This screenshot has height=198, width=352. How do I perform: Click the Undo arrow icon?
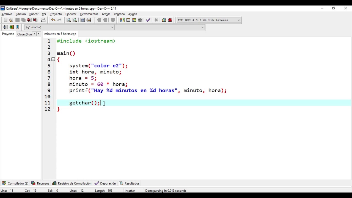pyautogui.click(x=53, y=20)
